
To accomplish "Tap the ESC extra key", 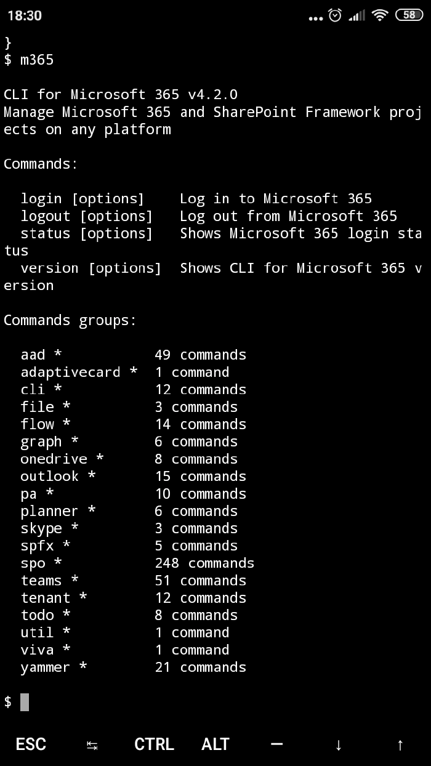I will pyautogui.click(x=31, y=744).
